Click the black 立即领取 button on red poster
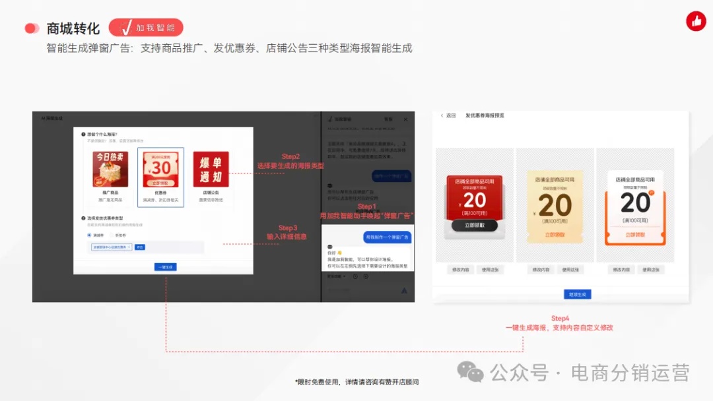The width and height of the screenshot is (713, 401). pyautogui.click(x=474, y=226)
